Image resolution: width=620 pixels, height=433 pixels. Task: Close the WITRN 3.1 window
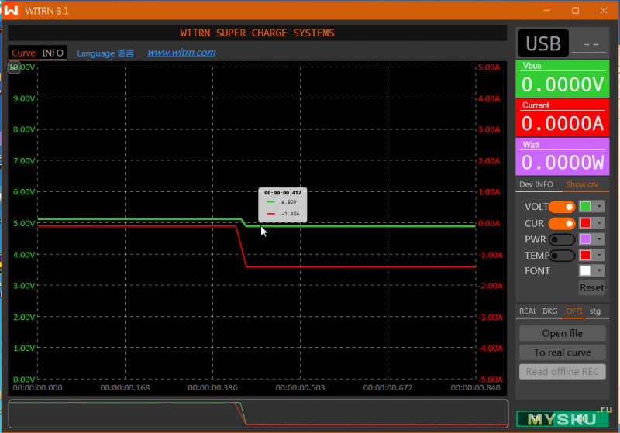coord(604,10)
